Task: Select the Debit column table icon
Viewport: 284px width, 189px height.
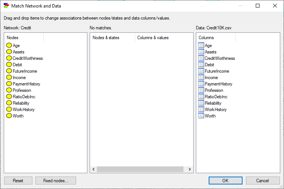Action: (201, 64)
